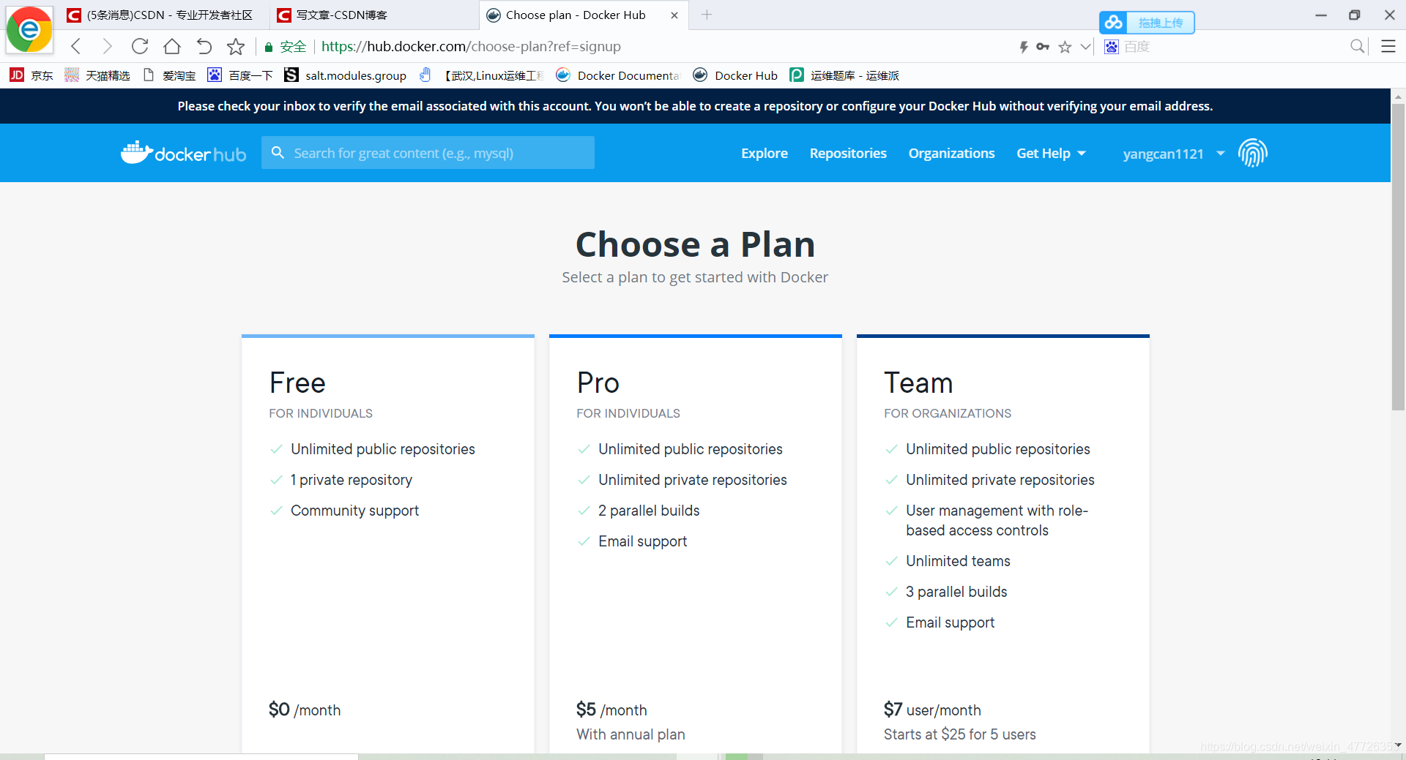Expand the yangcan1121 account dropdown

[1174, 154]
